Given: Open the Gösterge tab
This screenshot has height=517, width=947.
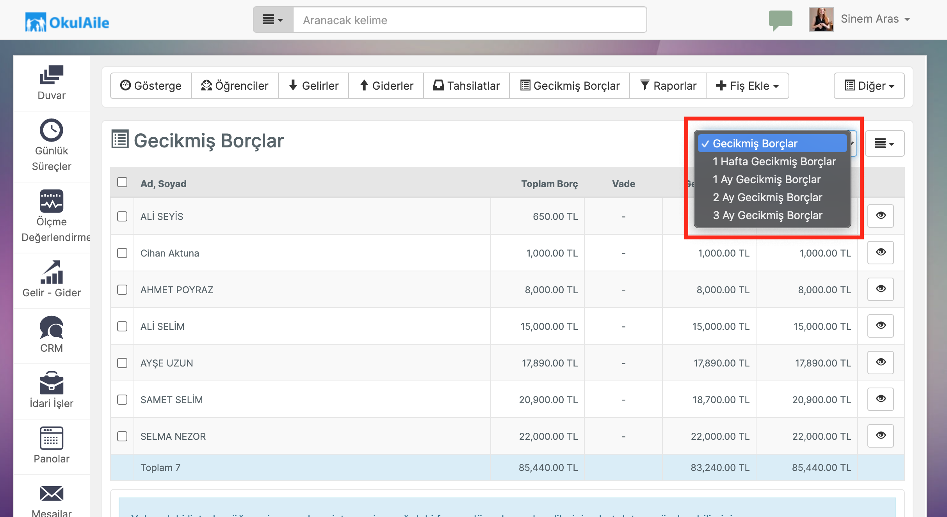Looking at the screenshot, I should (x=151, y=86).
